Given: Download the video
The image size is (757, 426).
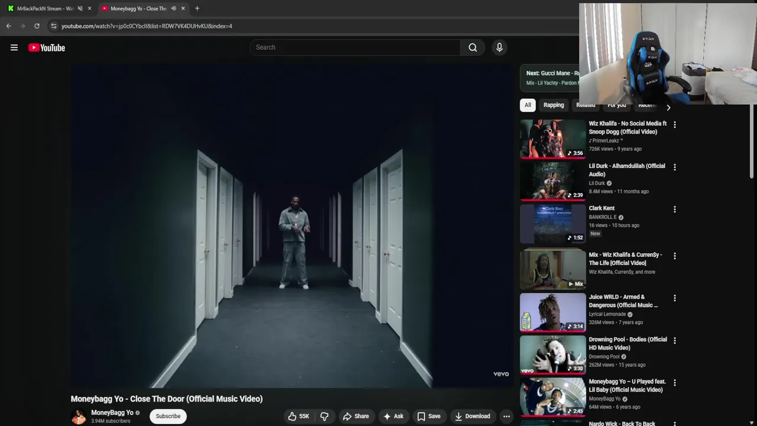Looking at the screenshot, I should pos(471,417).
